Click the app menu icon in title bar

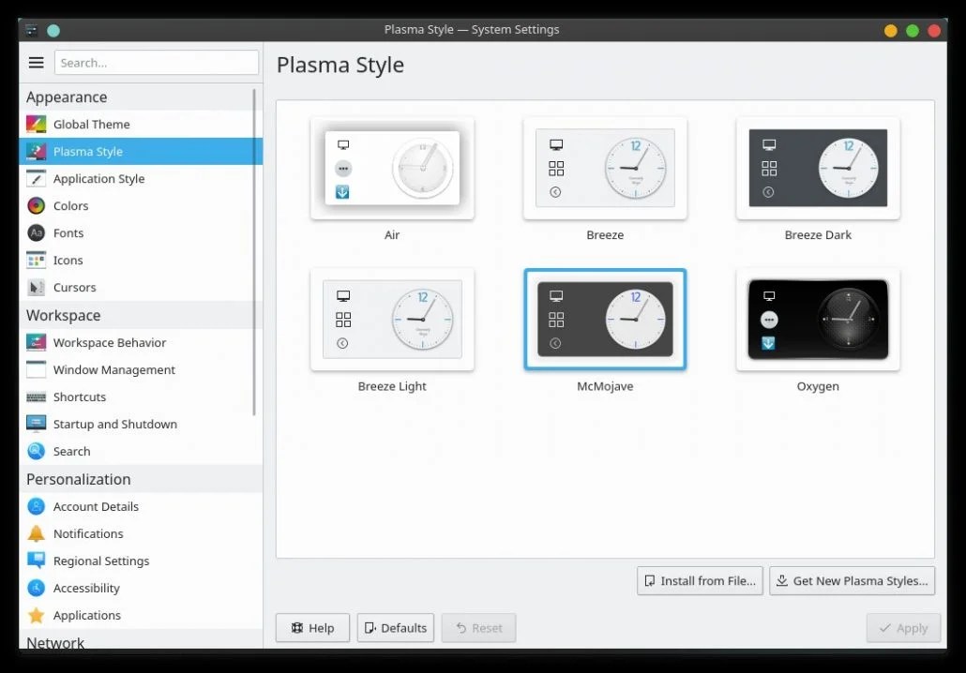click(32, 30)
